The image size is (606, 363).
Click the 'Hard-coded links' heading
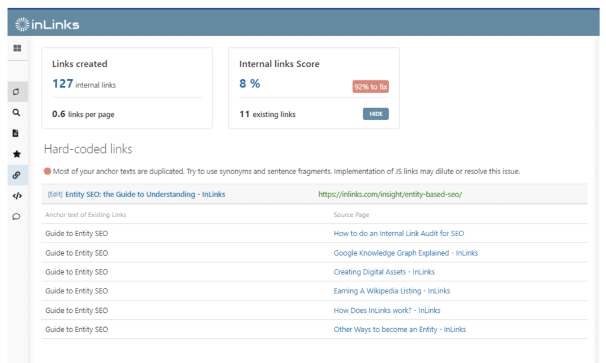[x=88, y=149]
